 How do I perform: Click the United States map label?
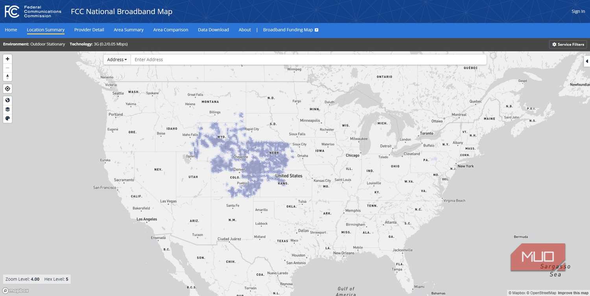click(289, 176)
